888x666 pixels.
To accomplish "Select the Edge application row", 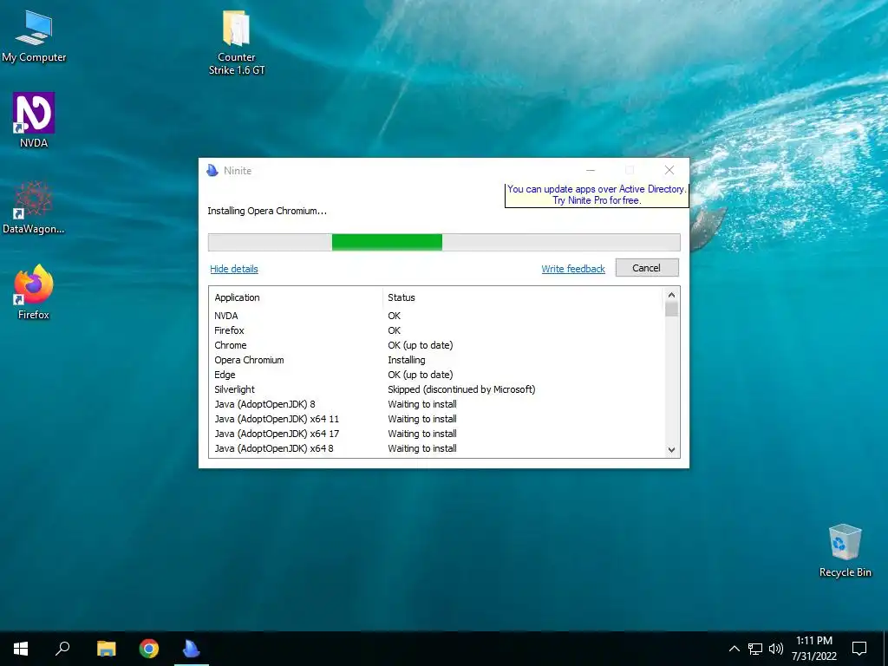I will pos(436,375).
